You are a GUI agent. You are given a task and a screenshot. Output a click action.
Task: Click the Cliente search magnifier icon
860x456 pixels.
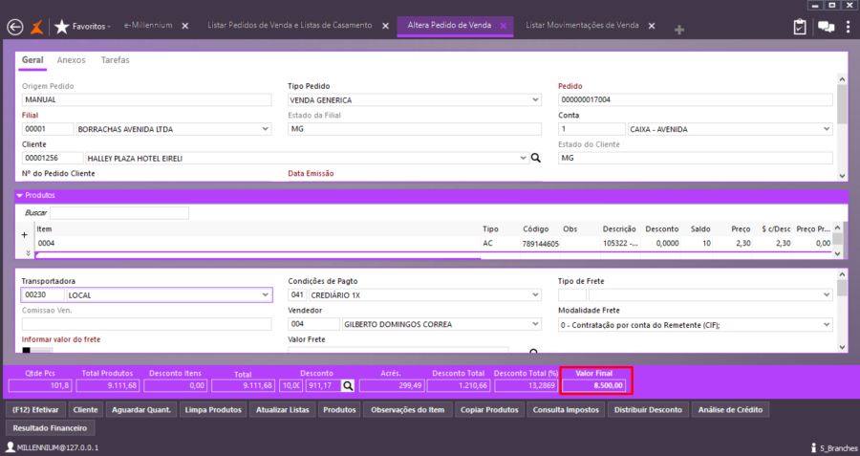click(536, 158)
